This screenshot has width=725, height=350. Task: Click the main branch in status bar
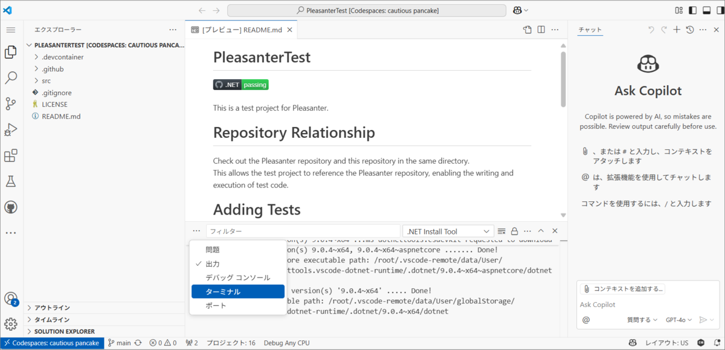119,343
